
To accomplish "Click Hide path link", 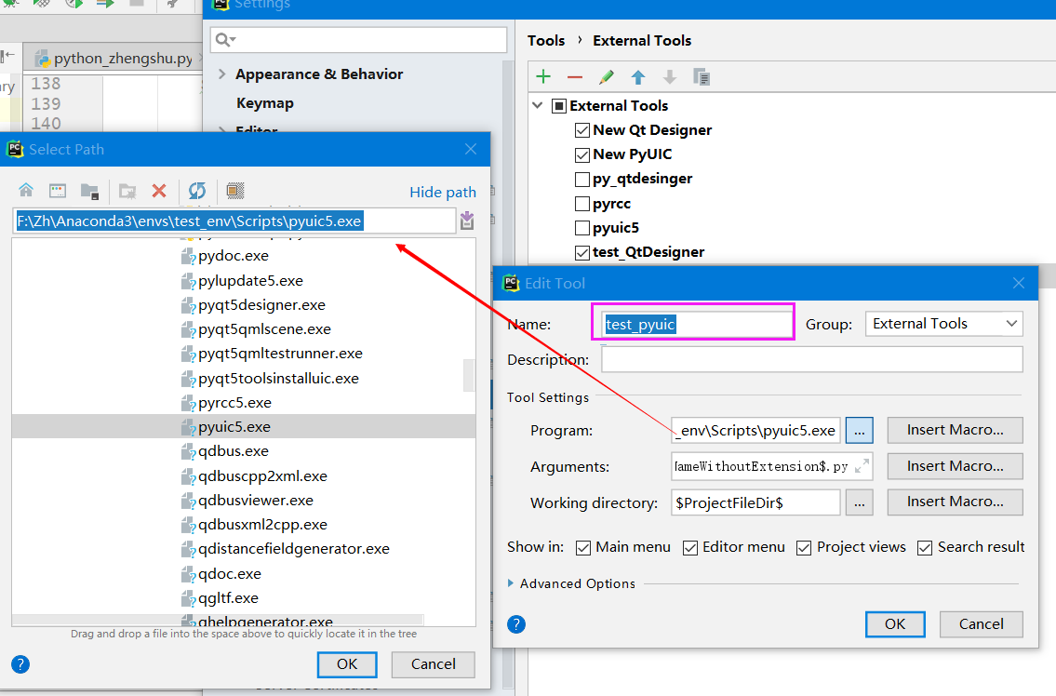I will tap(443, 192).
